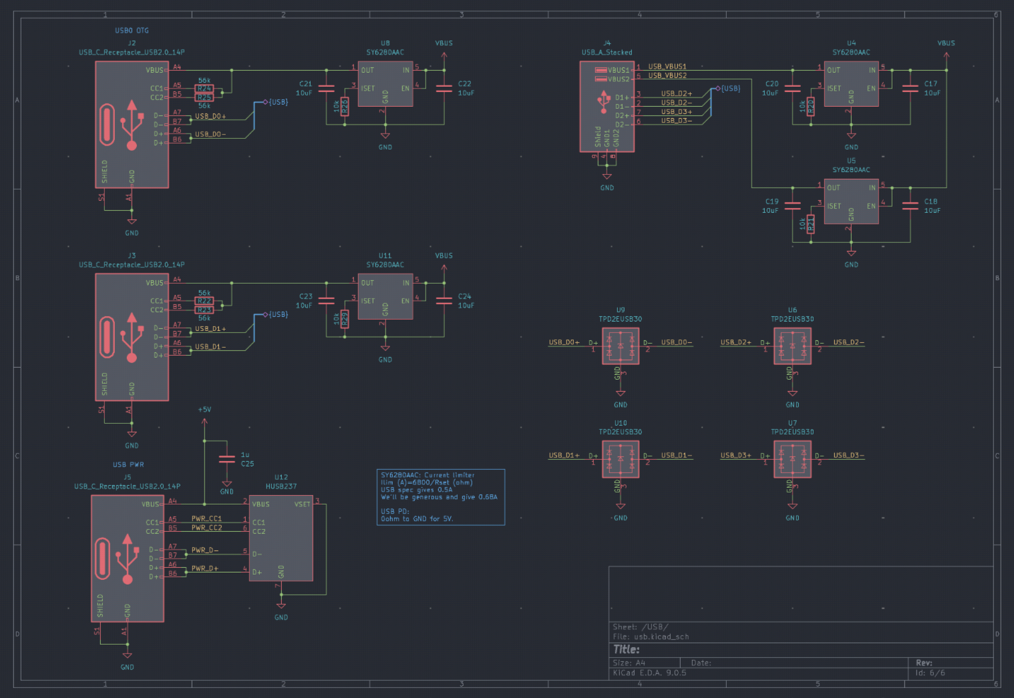
Task: Click the C25 1u capacitor symbol
Action: click(x=227, y=459)
